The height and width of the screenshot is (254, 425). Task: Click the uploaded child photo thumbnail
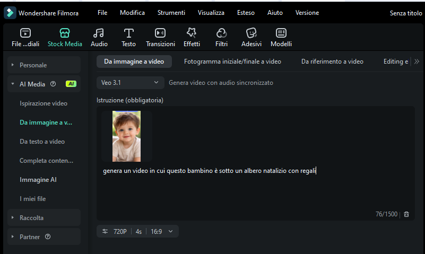click(126, 136)
